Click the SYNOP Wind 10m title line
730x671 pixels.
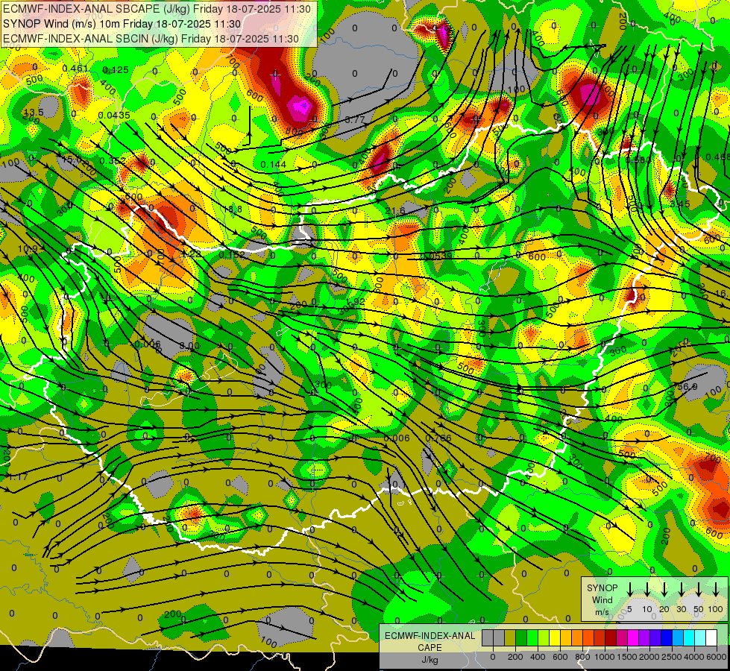click(x=122, y=24)
